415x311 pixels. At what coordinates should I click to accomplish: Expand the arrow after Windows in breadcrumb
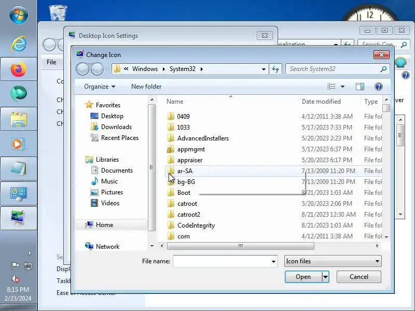pos(164,69)
